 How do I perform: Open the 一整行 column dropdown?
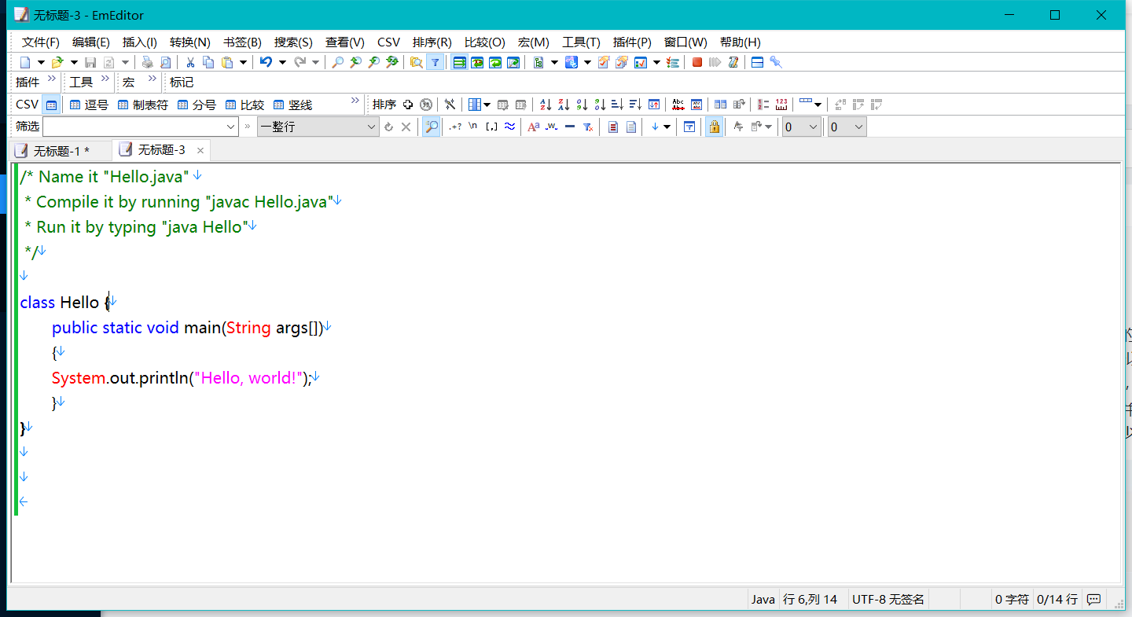373,127
